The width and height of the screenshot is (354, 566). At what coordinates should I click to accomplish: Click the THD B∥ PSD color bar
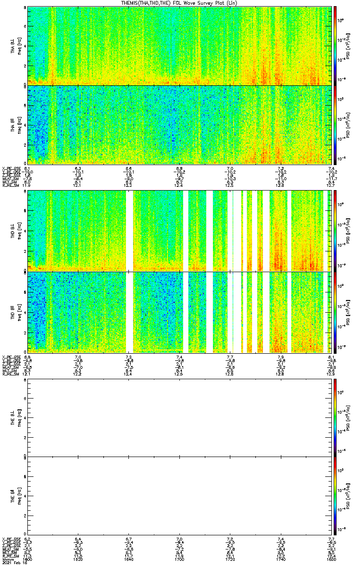click(335, 312)
